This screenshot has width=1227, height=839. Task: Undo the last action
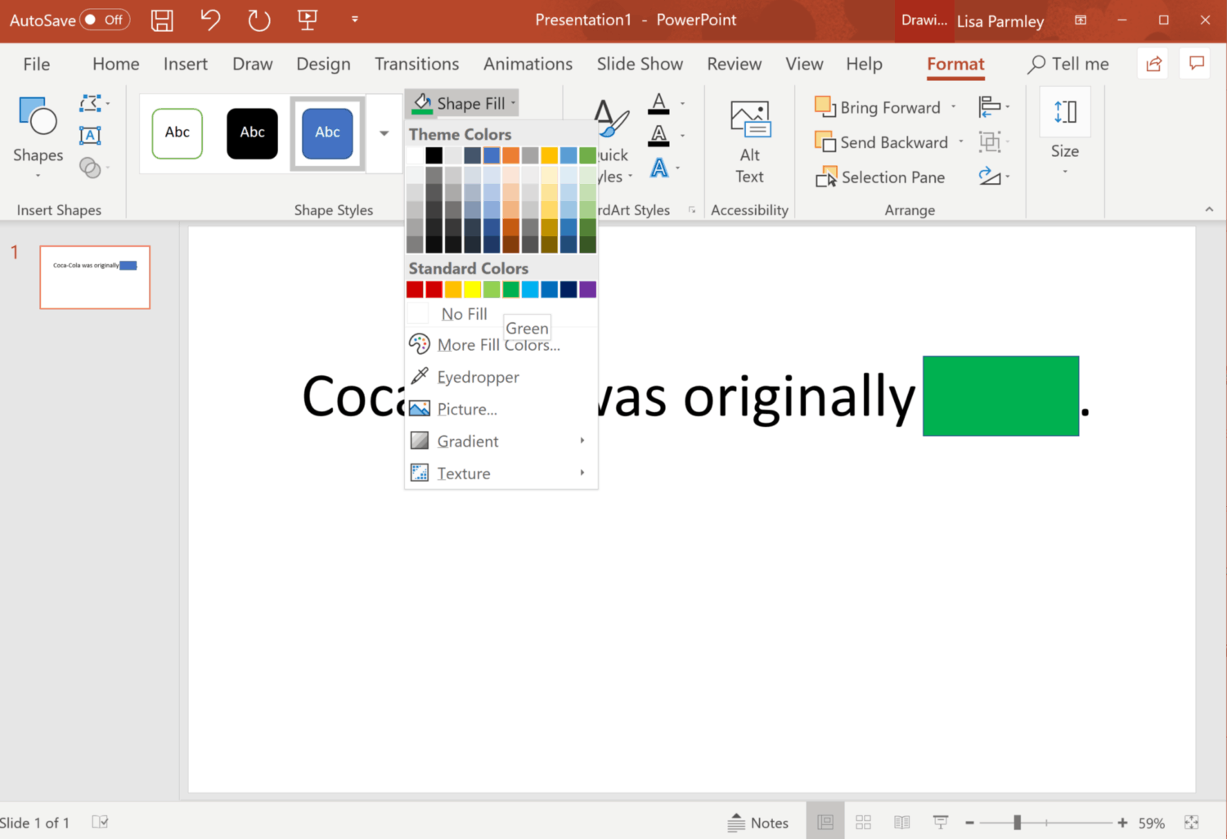click(x=210, y=20)
